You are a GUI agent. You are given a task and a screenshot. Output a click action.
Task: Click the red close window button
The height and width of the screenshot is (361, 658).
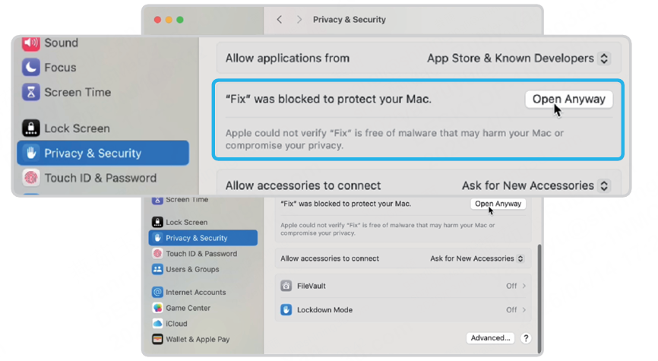157,20
